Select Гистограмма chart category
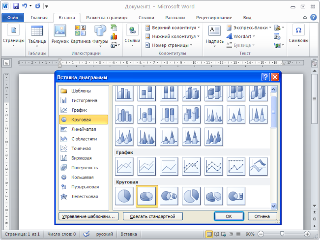The image size is (321, 241). pos(84,100)
